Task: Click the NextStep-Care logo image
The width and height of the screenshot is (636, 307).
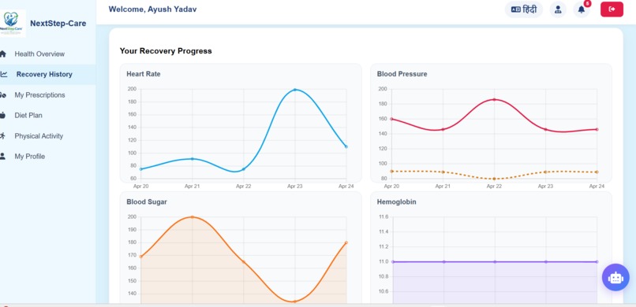Action: pos(13,24)
